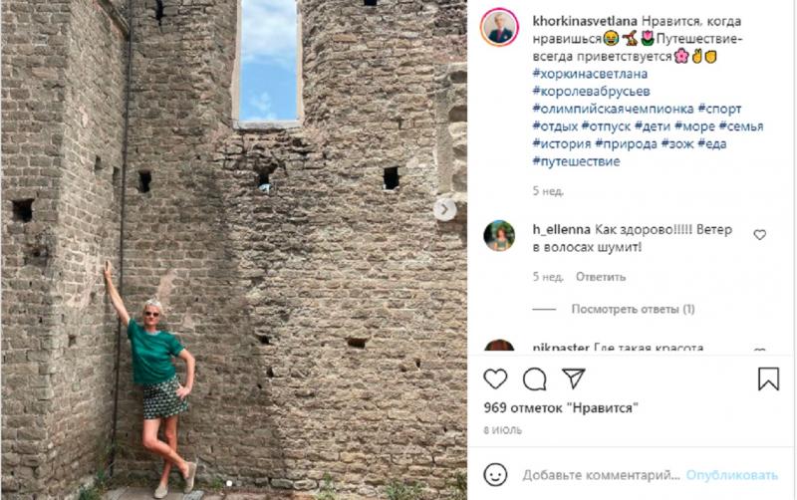797x500 pixels.
Task: Open hashtag #олимпийскаячемпионка
Action: [x=613, y=109]
